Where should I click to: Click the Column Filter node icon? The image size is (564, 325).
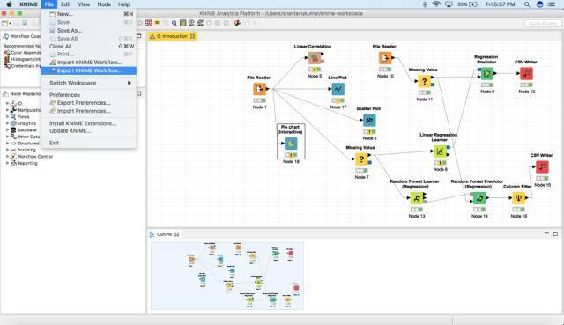pos(518,198)
